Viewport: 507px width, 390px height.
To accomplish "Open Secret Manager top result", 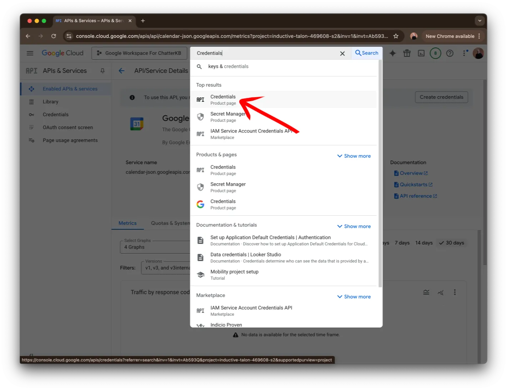I will coord(284,117).
